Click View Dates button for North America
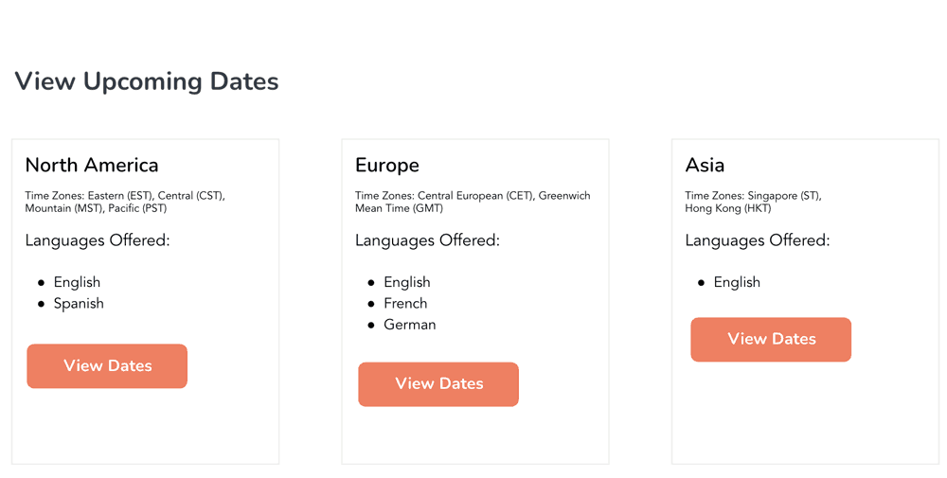 (107, 366)
